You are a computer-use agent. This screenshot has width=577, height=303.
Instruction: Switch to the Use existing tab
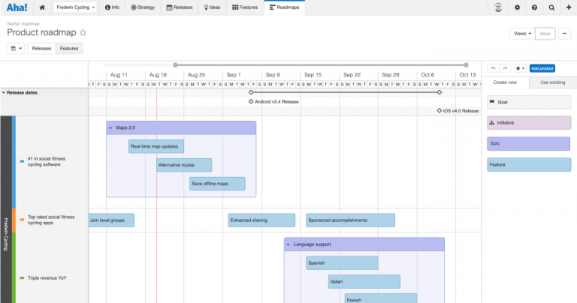coord(552,82)
